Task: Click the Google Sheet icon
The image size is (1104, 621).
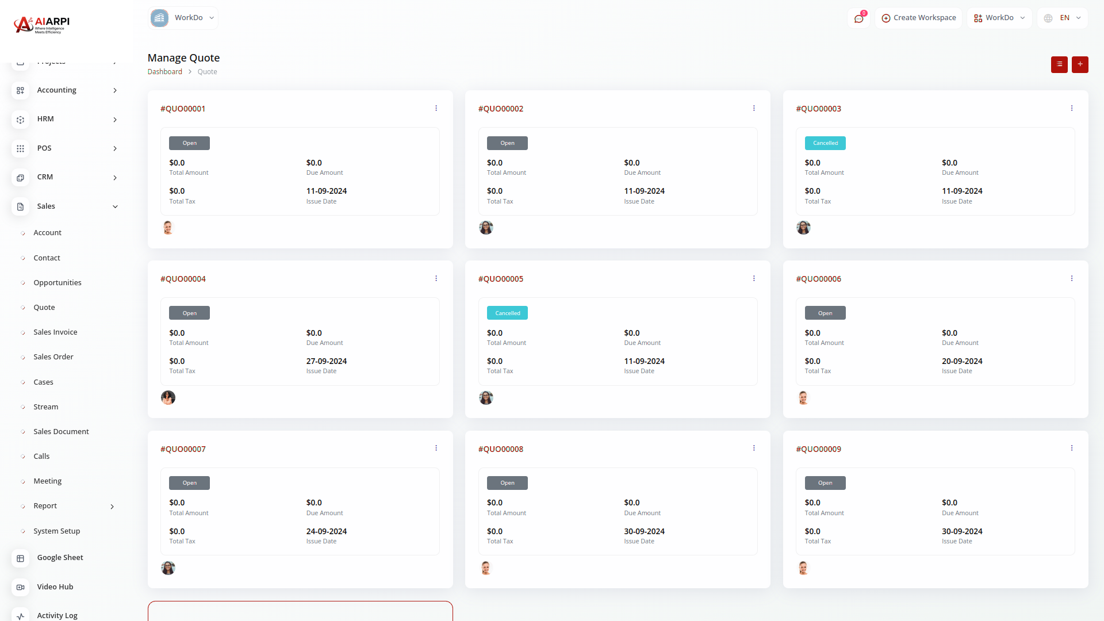Action: coord(20,558)
